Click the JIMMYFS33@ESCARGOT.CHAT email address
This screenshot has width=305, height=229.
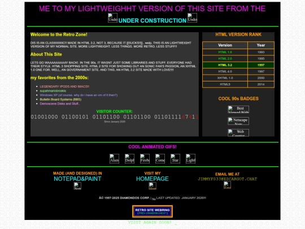coord(228,179)
